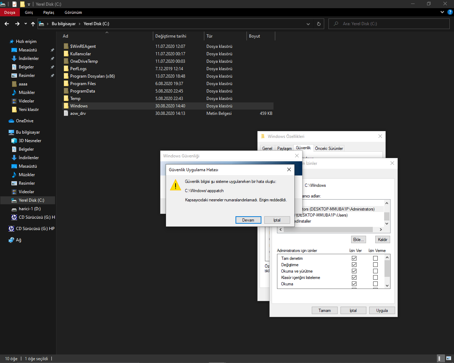Screen dimensions: 454x363
Task: Click the harici-1 (D:) drive icon
Action: (14, 209)
